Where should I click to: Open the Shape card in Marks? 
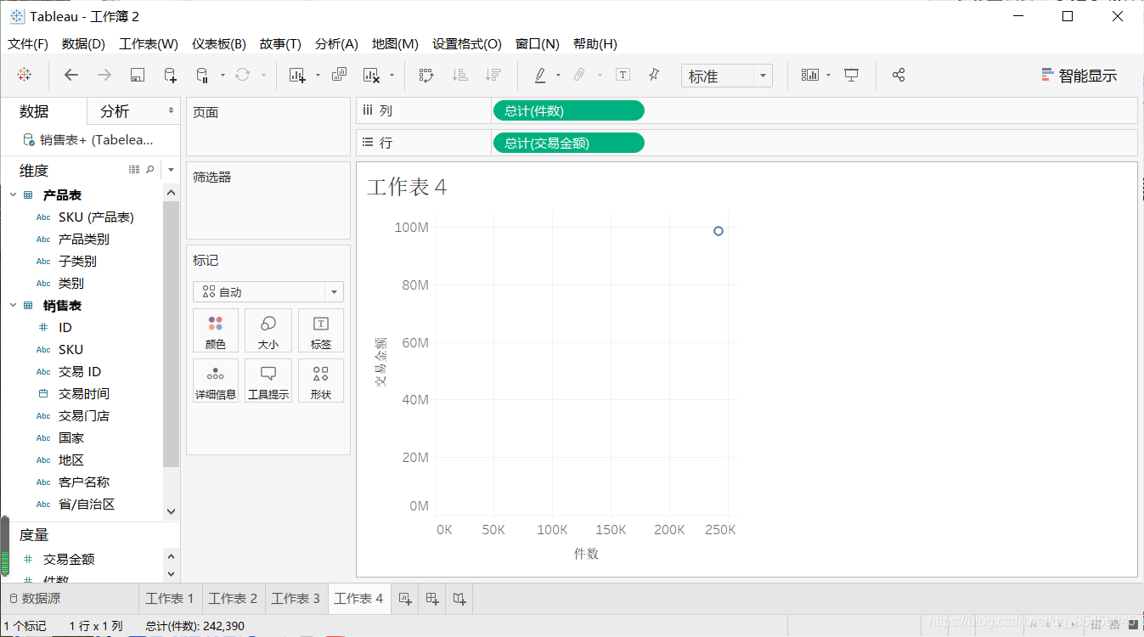(321, 381)
